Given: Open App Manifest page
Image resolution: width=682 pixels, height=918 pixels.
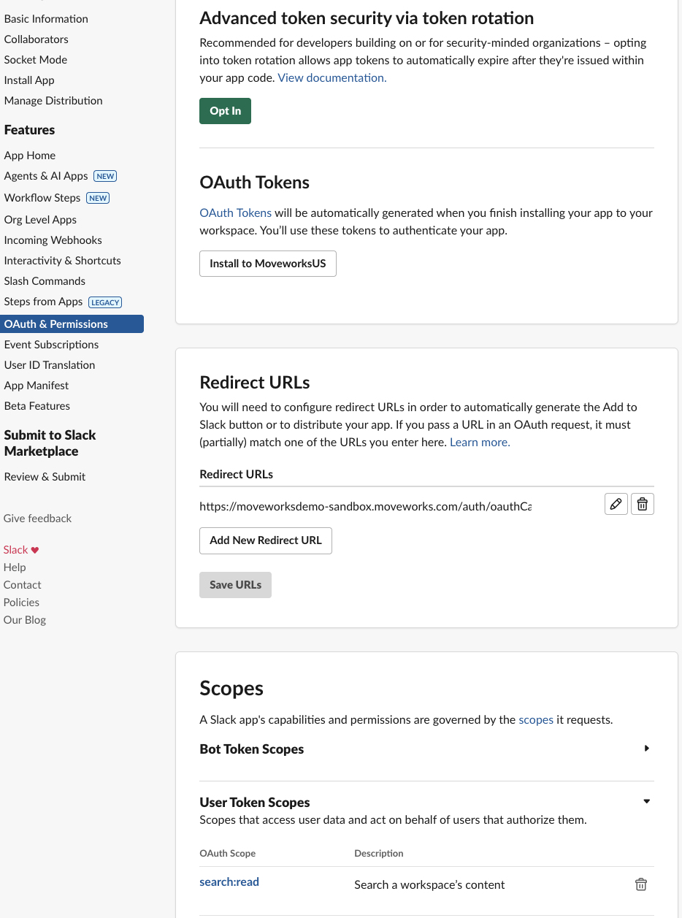Looking at the screenshot, I should (37, 386).
